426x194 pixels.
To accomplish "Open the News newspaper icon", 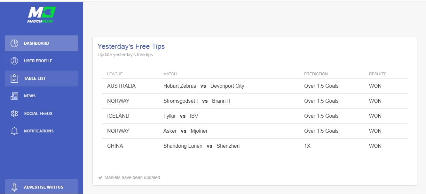I will click(x=14, y=96).
